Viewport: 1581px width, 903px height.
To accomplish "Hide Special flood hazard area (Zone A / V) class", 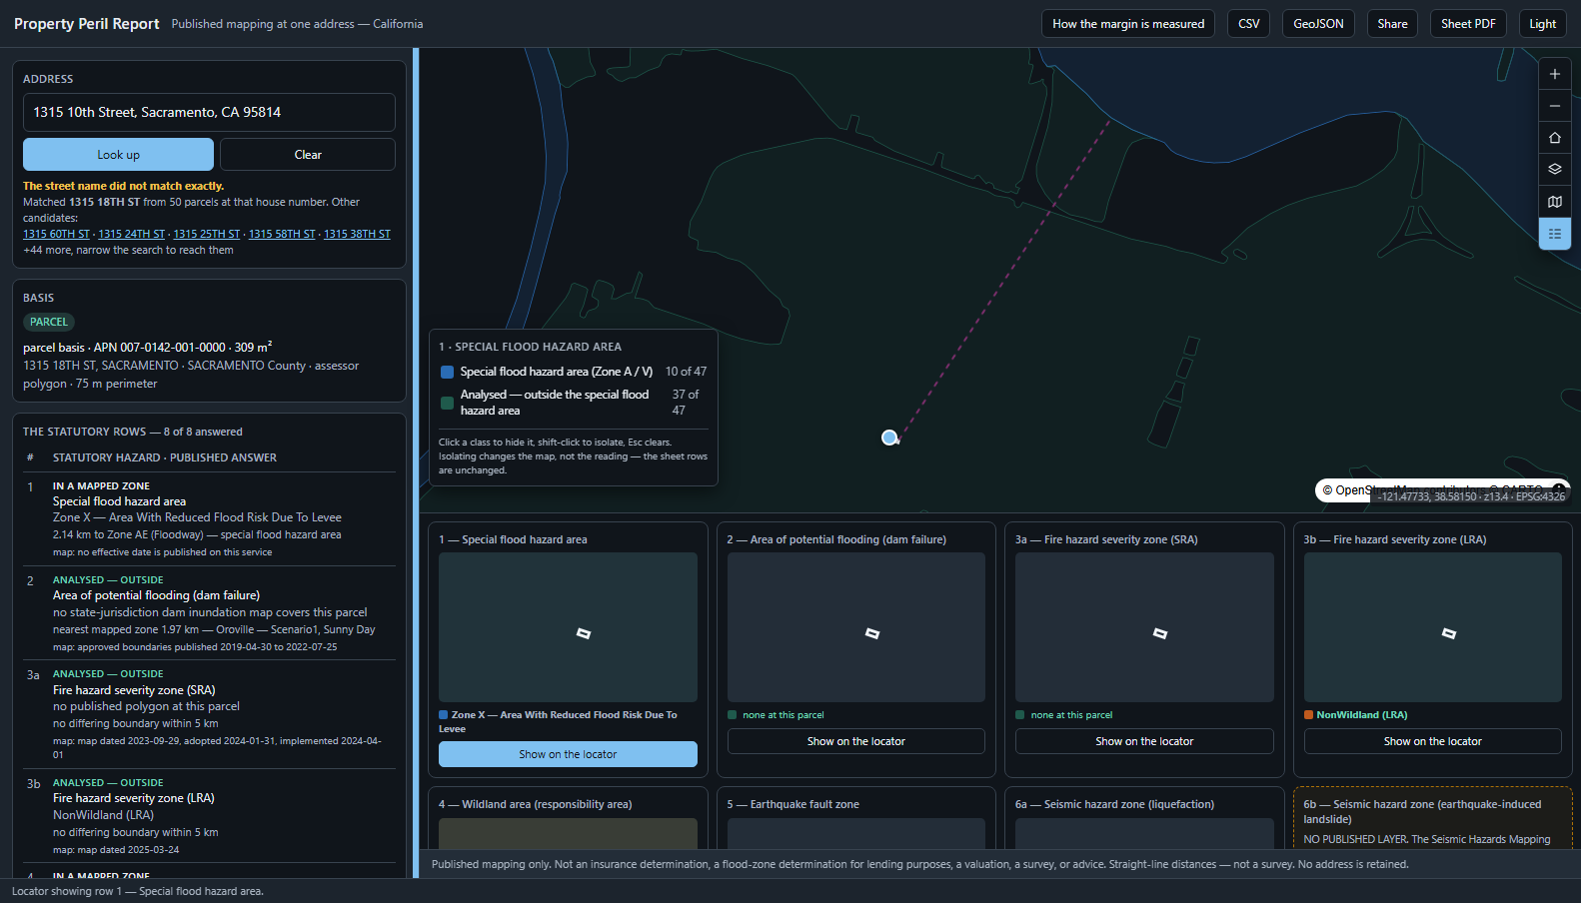I will 574,372.
